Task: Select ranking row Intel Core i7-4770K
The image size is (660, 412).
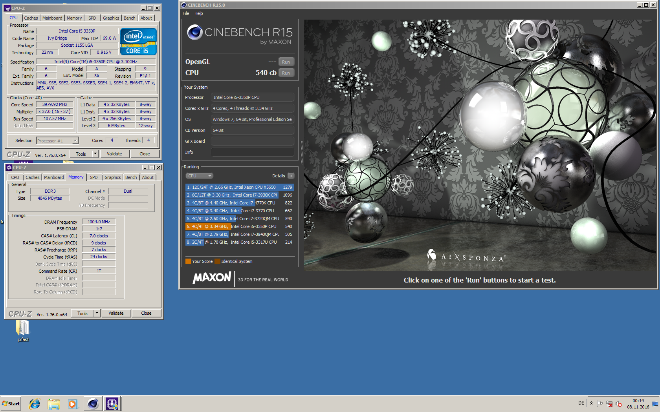Action: click(x=240, y=203)
